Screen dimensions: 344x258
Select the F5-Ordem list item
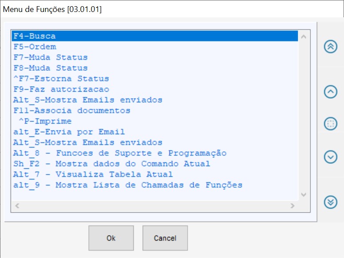point(35,47)
